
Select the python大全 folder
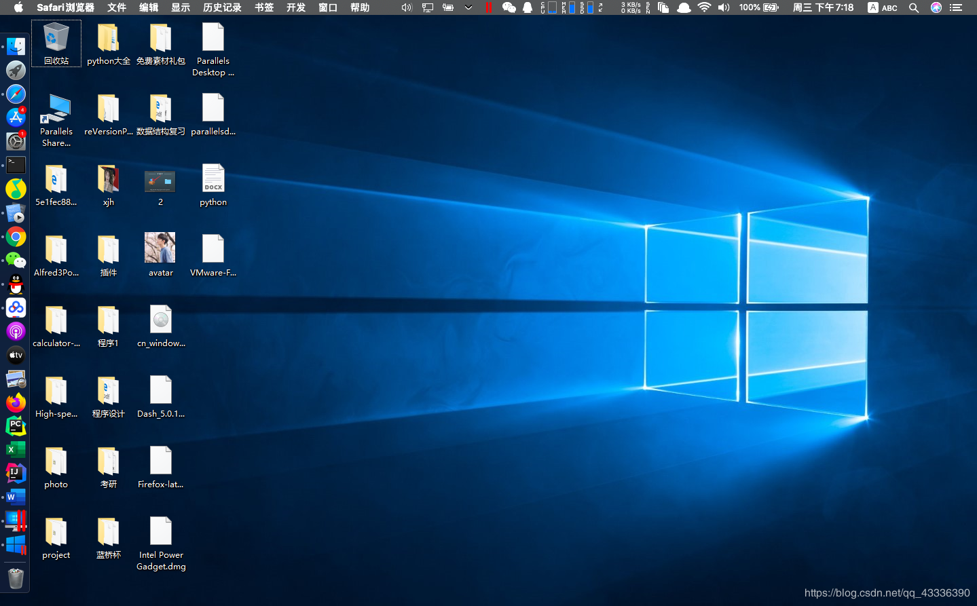109,43
